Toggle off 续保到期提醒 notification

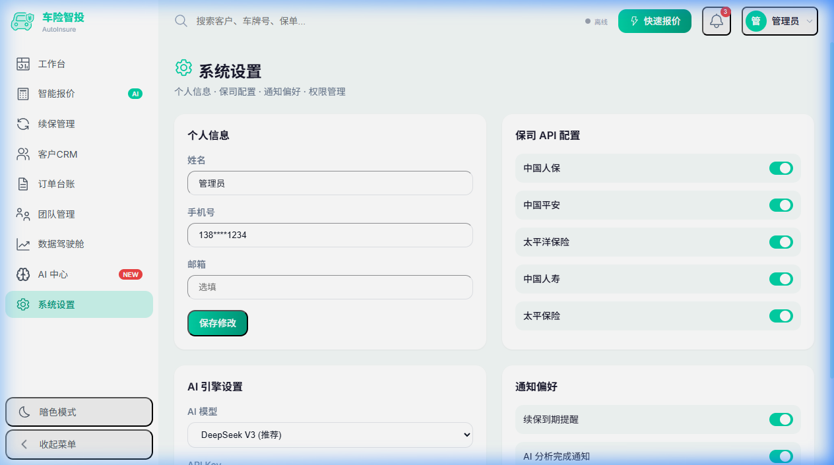(781, 419)
